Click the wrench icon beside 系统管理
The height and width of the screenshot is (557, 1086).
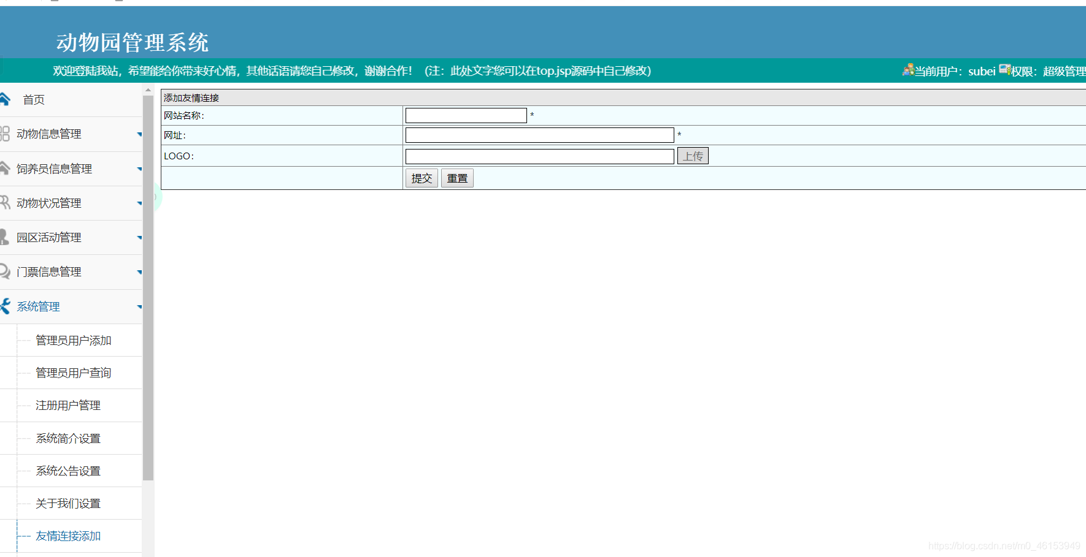click(5, 306)
